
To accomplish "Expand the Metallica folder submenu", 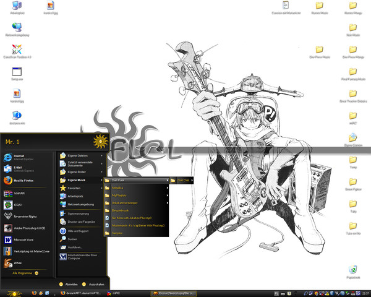I will pos(168,188).
